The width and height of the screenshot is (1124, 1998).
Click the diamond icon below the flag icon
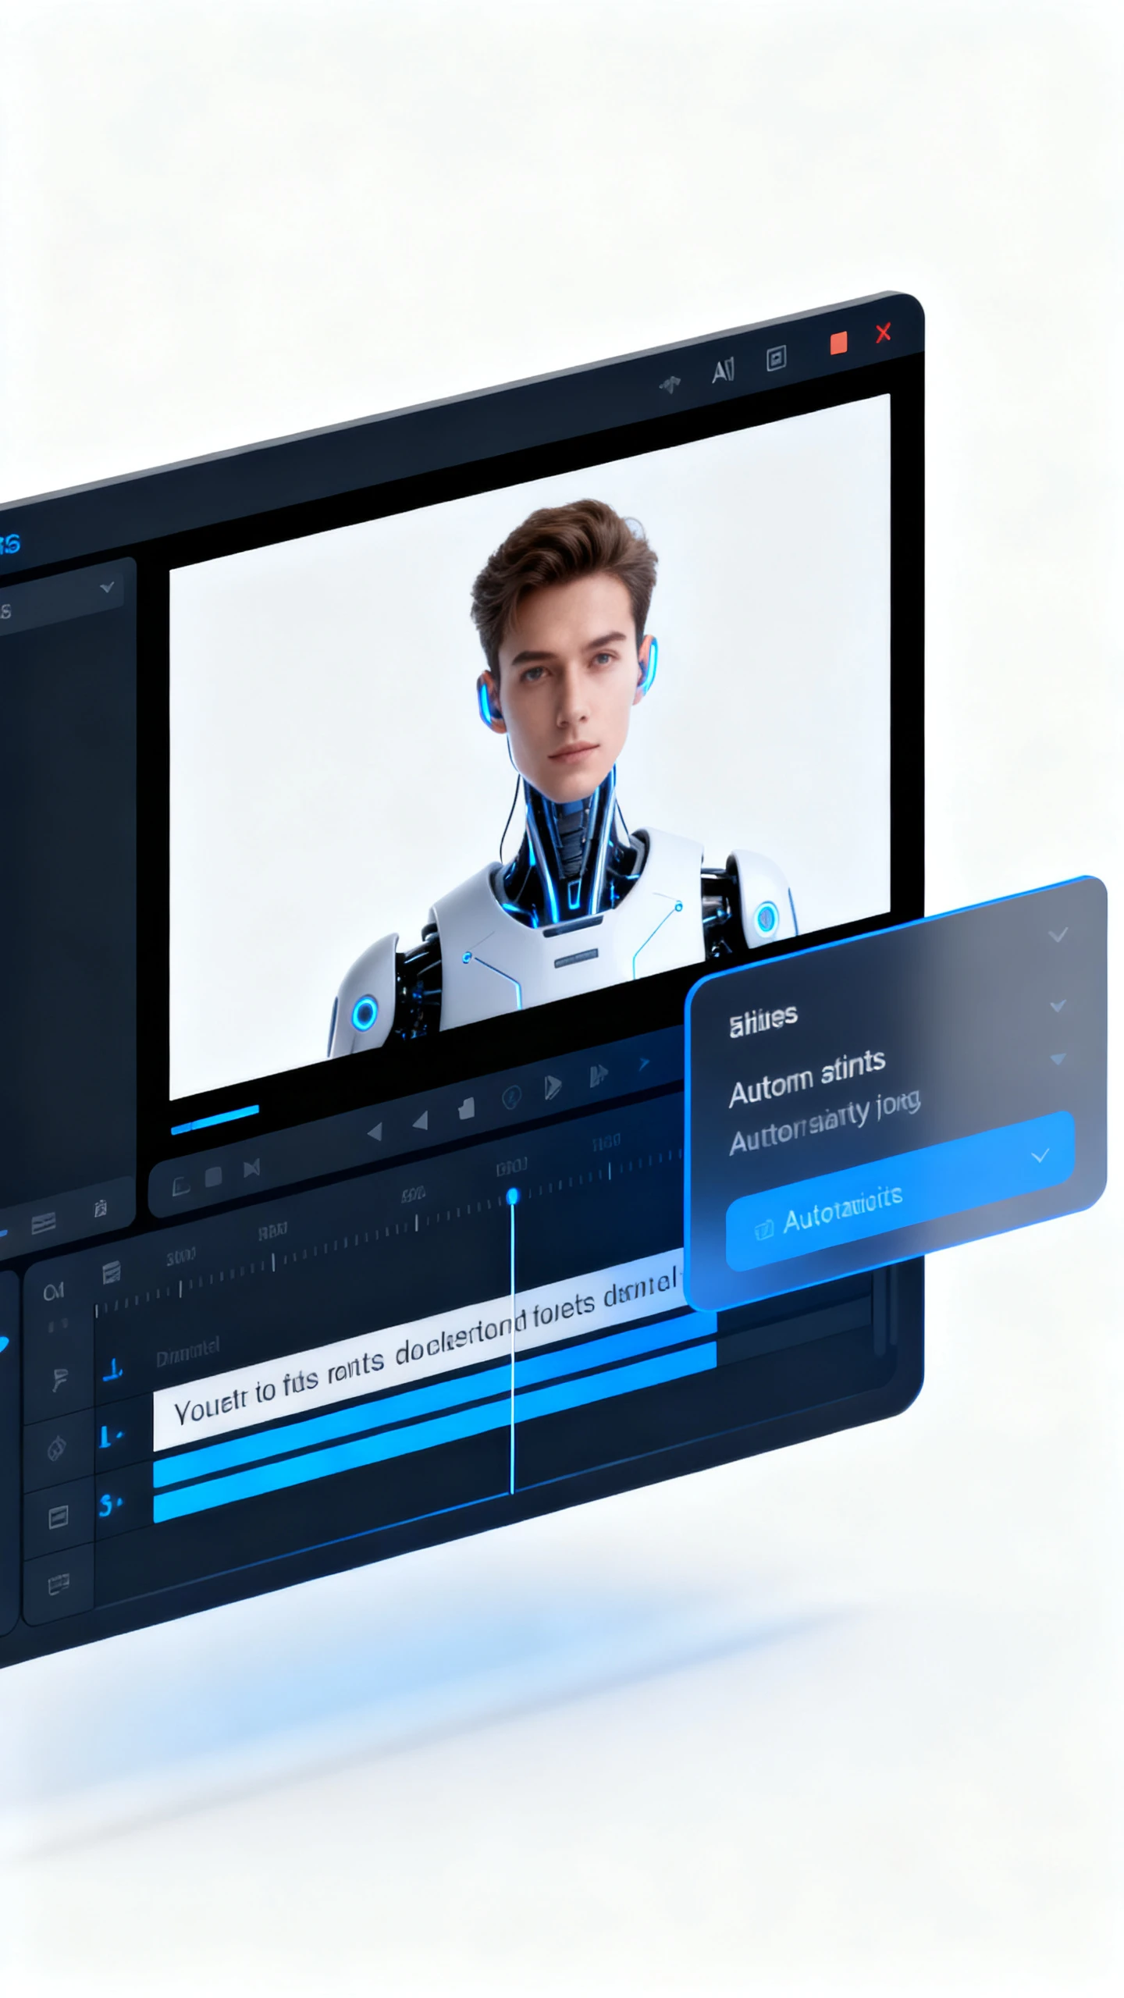tap(56, 1449)
